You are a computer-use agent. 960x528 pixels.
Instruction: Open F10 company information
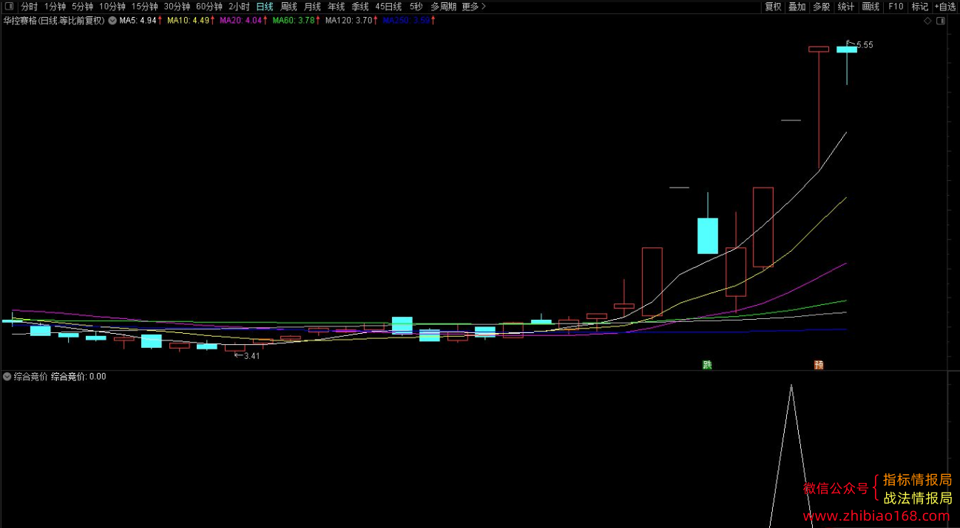[x=896, y=7]
